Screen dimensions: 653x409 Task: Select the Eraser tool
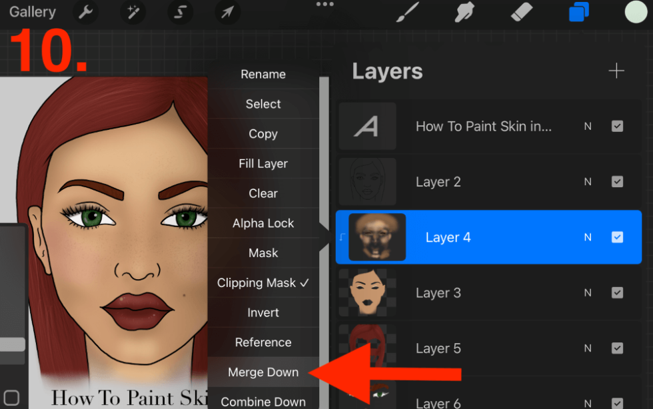(521, 12)
